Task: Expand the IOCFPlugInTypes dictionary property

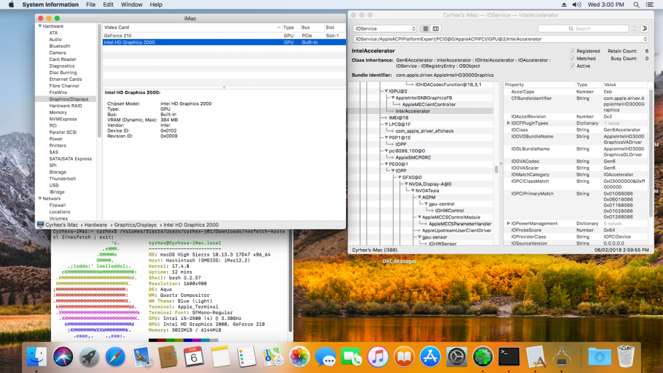Action: tap(509, 123)
